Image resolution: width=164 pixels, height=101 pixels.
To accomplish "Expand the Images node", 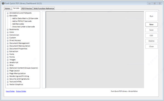I will point(8,60).
